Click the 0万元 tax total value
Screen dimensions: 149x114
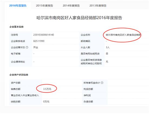point(46,102)
